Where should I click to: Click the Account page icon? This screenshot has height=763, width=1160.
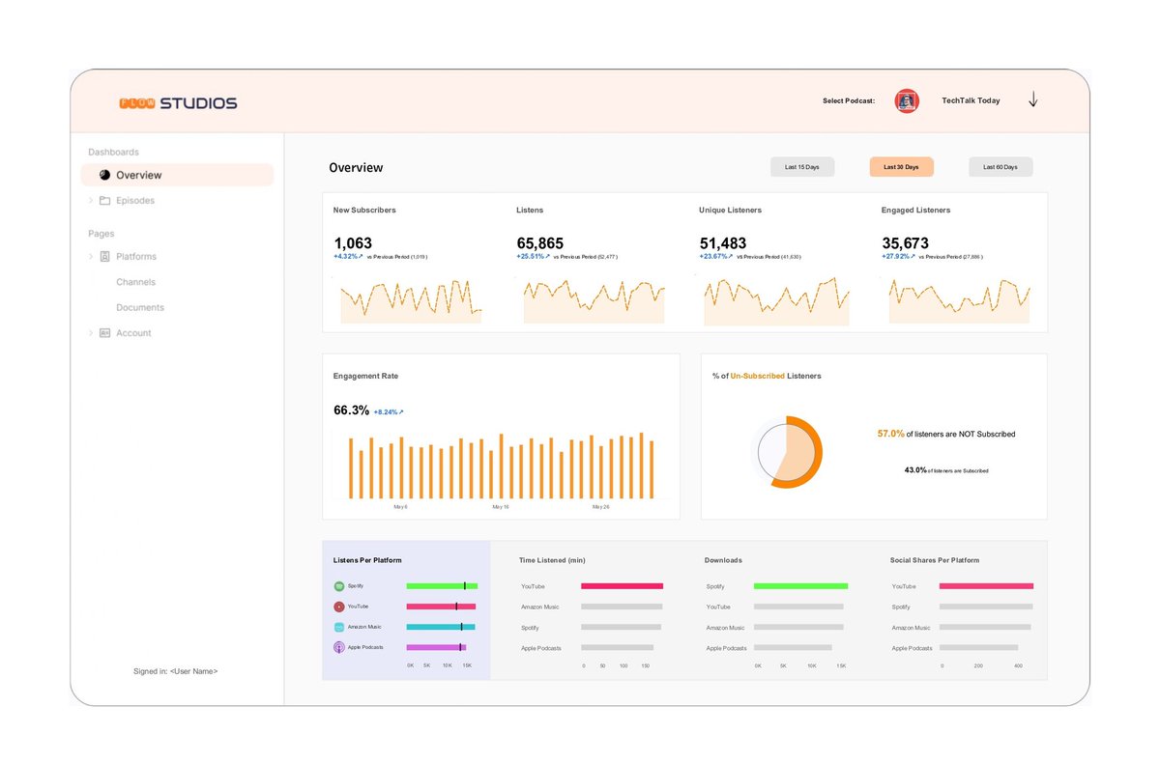coord(104,332)
